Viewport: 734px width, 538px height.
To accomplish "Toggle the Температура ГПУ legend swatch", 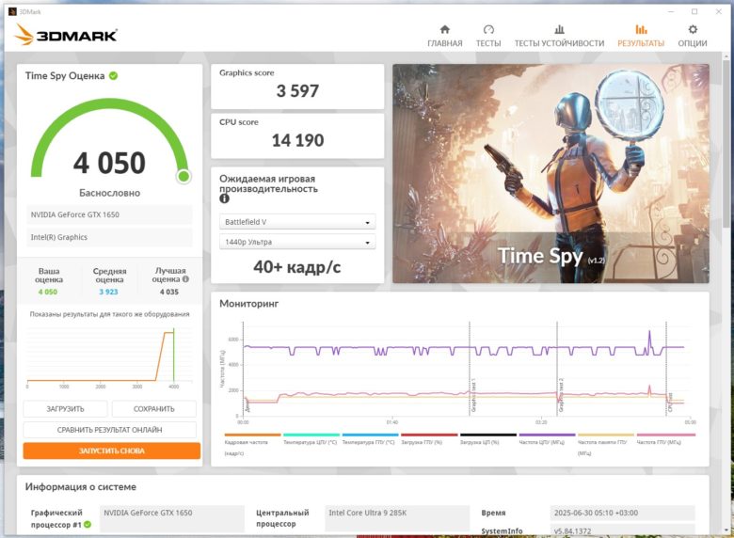I will click(x=370, y=435).
